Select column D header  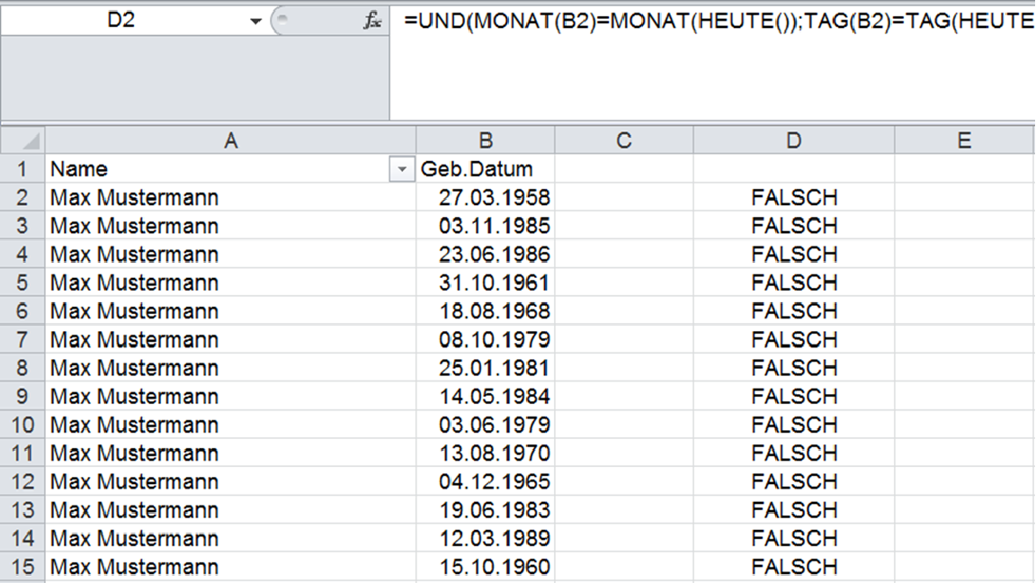pos(792,140)
